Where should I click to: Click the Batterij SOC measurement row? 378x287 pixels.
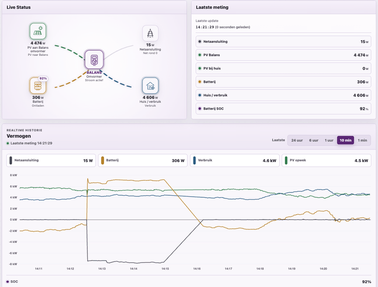pyautogui.click(x=283, y=109)
